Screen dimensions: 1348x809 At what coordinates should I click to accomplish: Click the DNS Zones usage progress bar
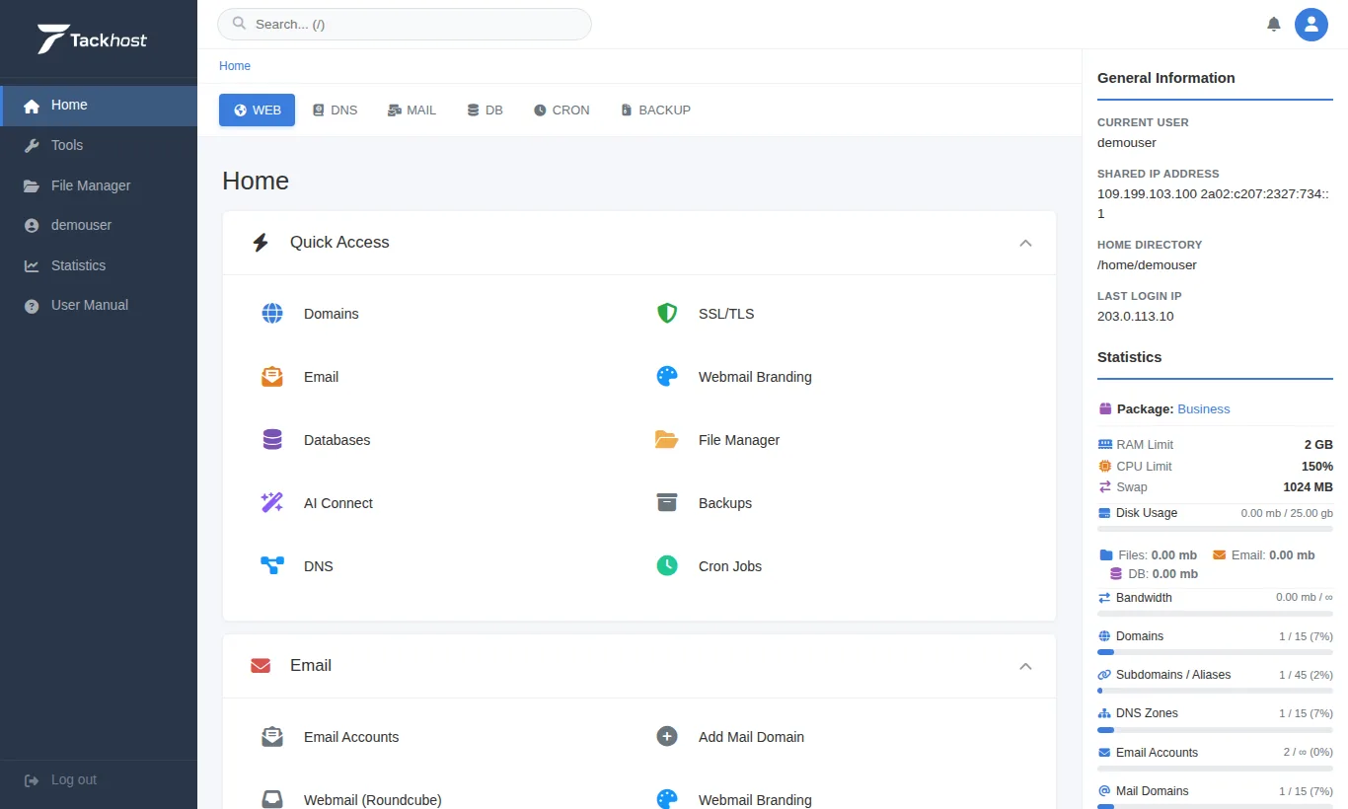pyautogui.click(x=1215, y=730)
